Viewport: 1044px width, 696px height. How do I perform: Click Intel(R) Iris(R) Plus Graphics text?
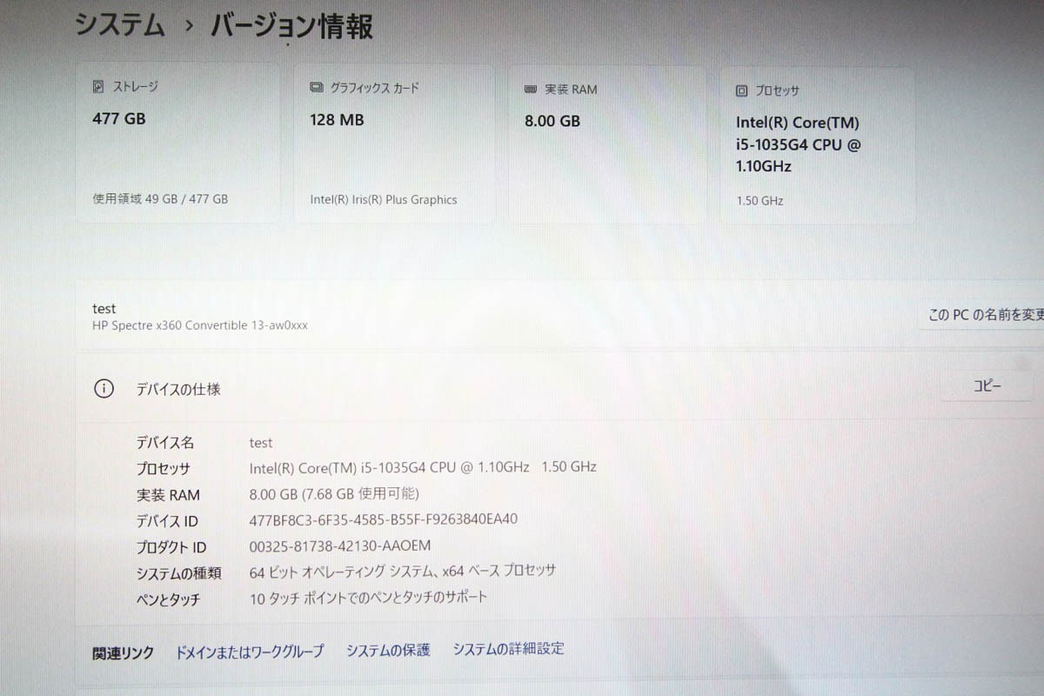click(x=384, y=199)
